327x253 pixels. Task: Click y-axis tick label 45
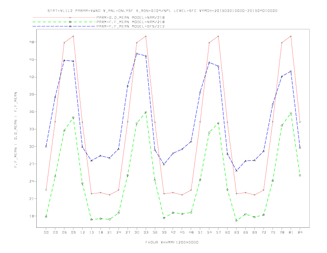pos(33,60)
